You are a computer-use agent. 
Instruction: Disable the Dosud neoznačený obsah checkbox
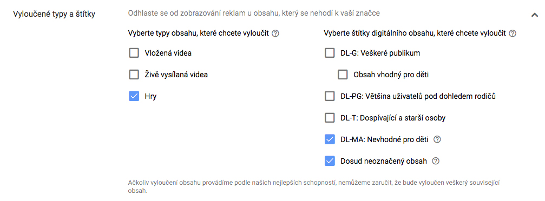(x=330, y=161)
